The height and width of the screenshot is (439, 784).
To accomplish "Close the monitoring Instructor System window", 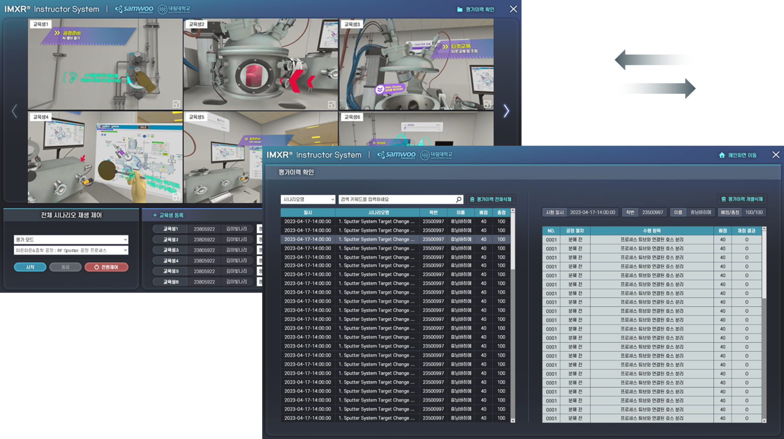I will 513,9.
